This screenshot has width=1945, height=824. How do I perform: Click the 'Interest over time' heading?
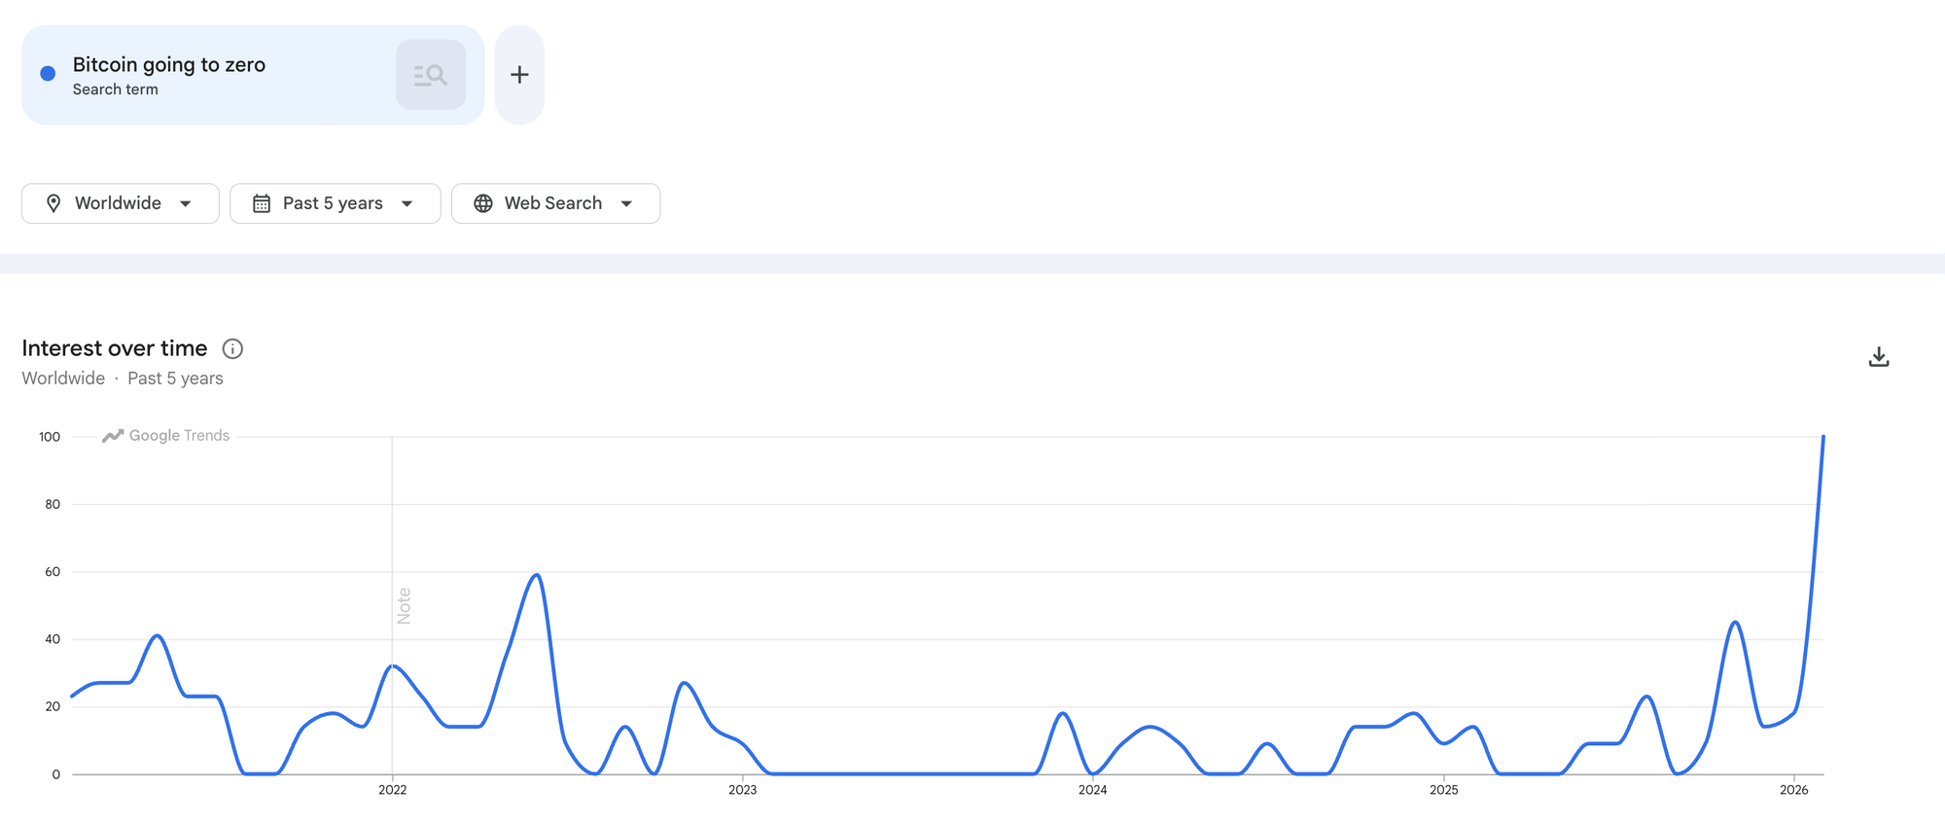[x=115, y=348]
